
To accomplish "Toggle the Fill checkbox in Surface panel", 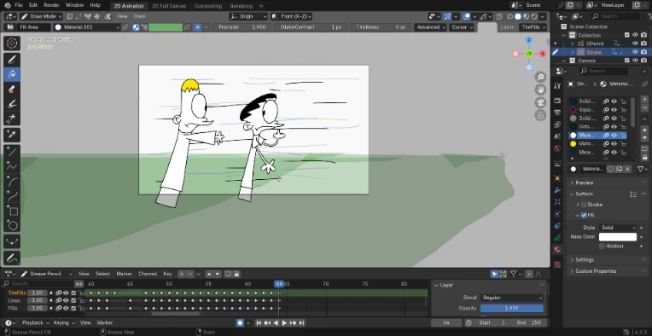I will (584, 215).
